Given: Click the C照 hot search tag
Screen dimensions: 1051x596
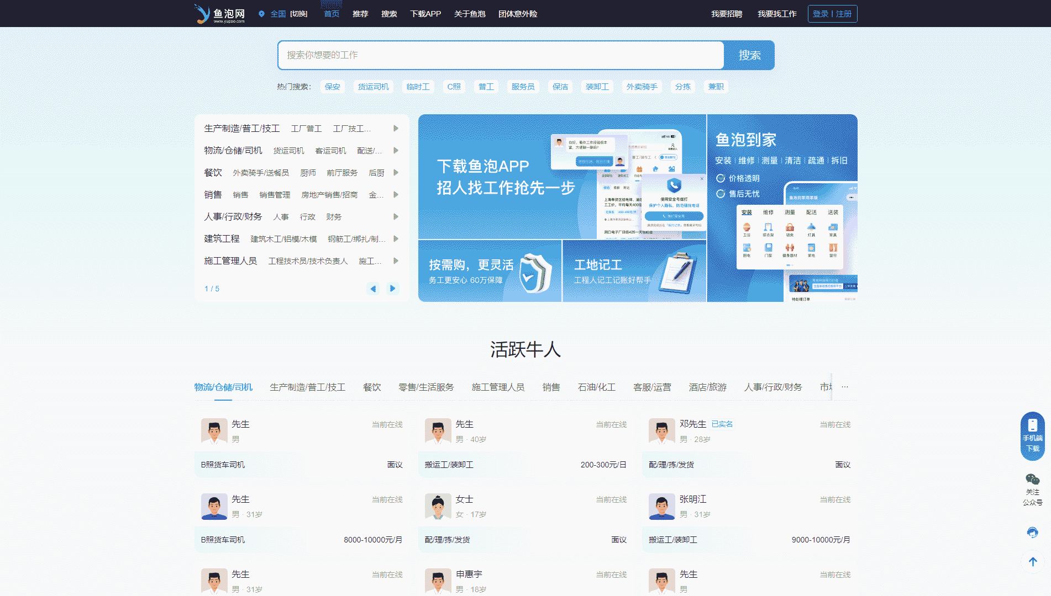Looking at the screenshot, I should click(454, 87).
